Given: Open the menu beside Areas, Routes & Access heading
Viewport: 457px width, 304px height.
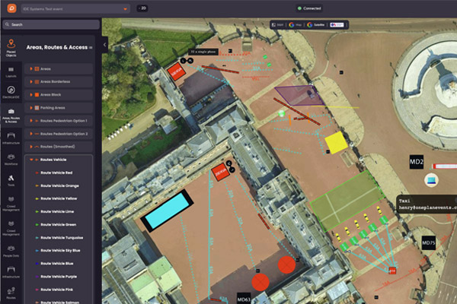Looking at the screenshot, I should 91,47.
